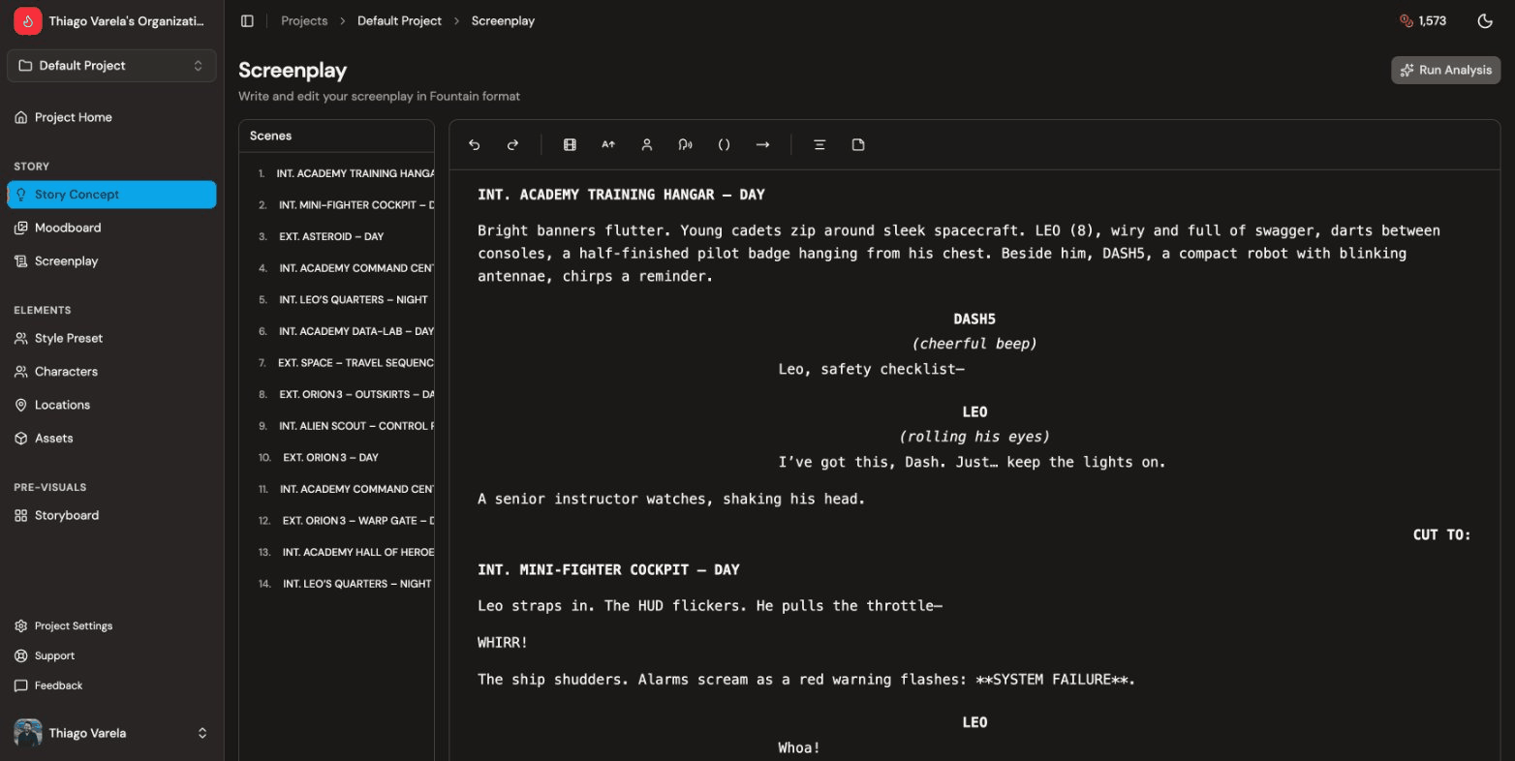This screenshot has height=761, width=1515.
Task: Click the dialogue insertion icon
Action: [685, 144]
